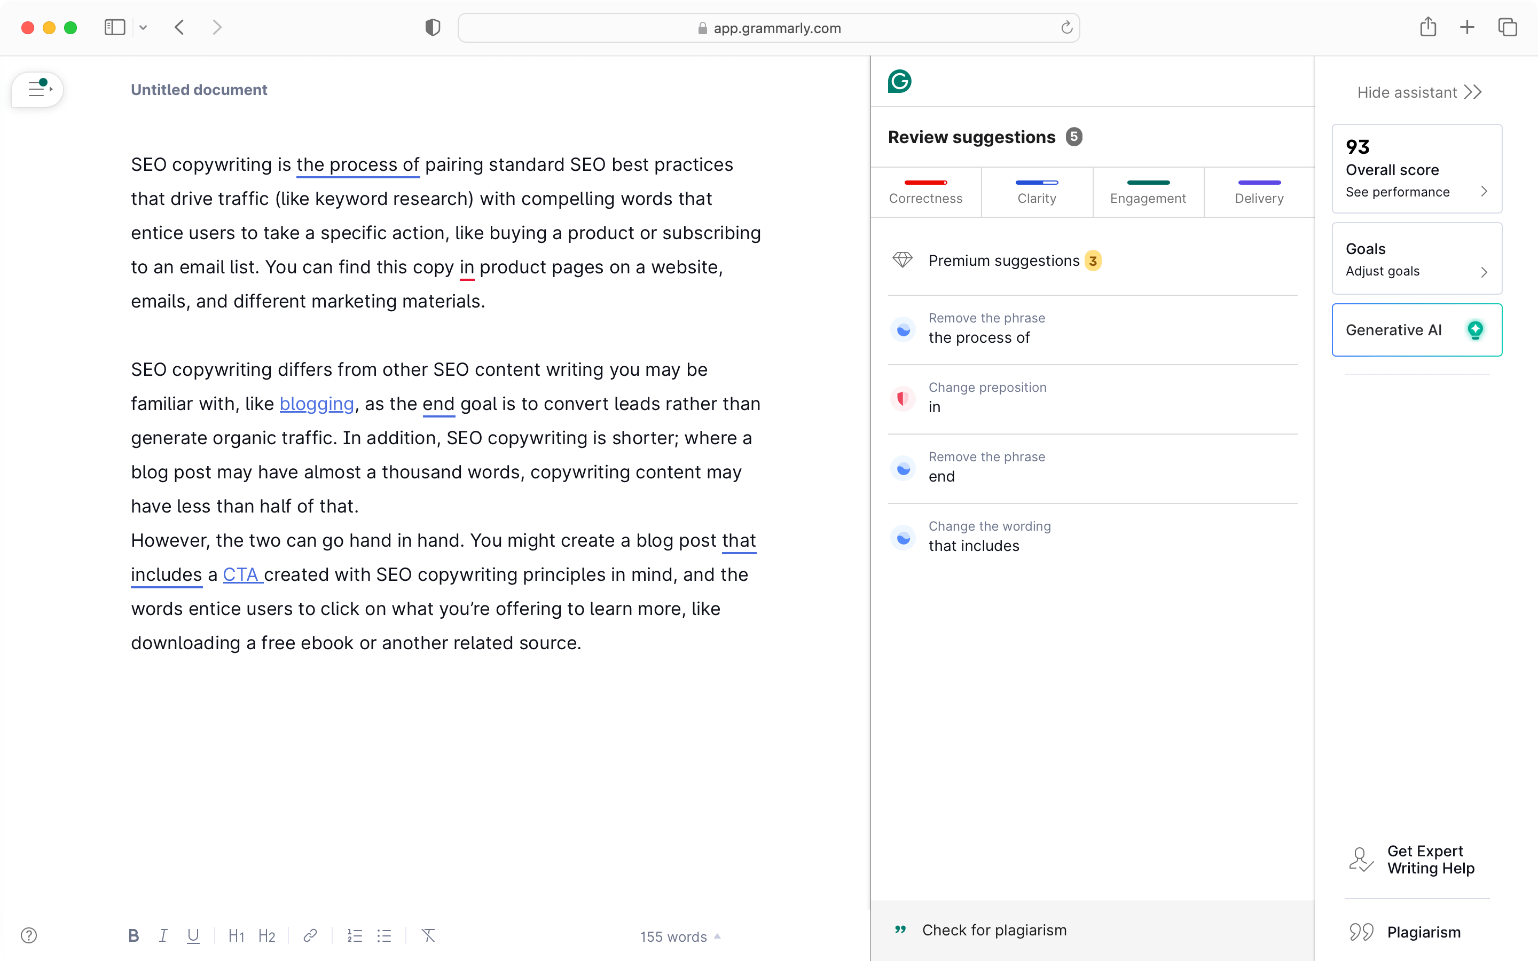Click the Grammarly logo icon
The height and width of the screenshot is (961, 1538).
click(899, 81)
